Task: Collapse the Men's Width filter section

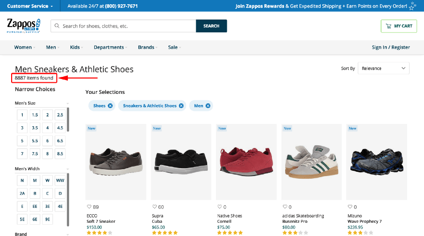Action: click(x=68, y=169)
